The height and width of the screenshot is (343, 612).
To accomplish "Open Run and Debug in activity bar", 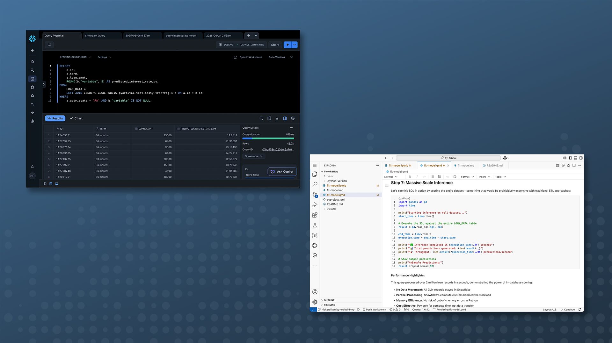I will pos(315,205).
